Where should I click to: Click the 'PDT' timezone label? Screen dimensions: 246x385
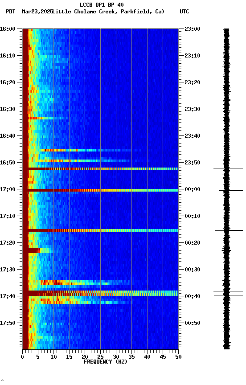(11, 12)
